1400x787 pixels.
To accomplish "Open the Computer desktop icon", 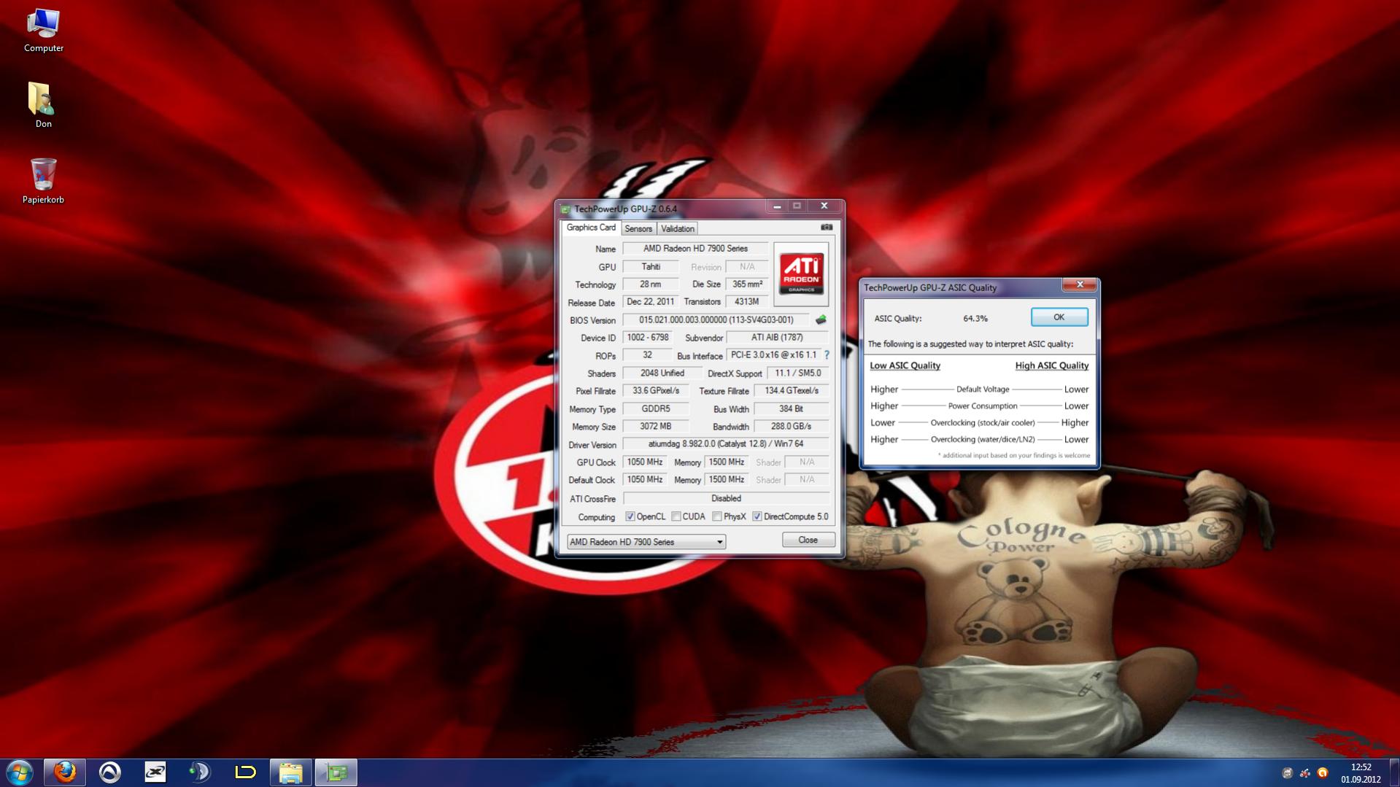I will (44, 31).
